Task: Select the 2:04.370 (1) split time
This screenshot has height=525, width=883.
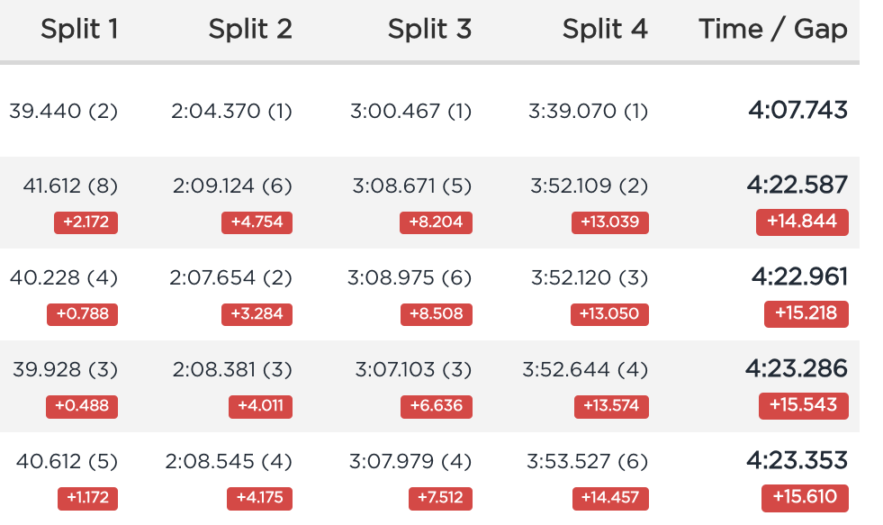Action: [x=231, y=111]
